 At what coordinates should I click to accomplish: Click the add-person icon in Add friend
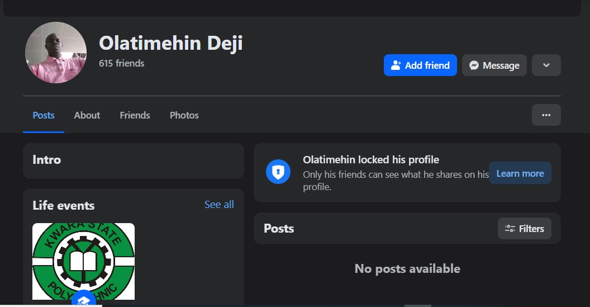pos(396,65)
